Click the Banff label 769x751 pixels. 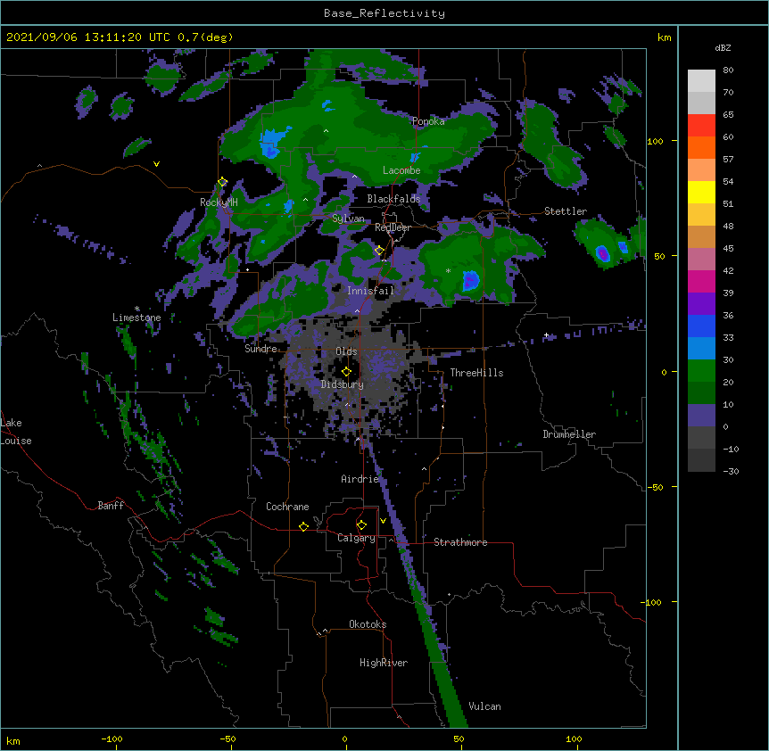111,506
